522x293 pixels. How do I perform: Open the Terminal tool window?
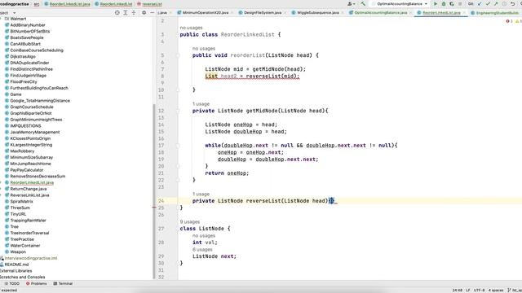(63, 284)
